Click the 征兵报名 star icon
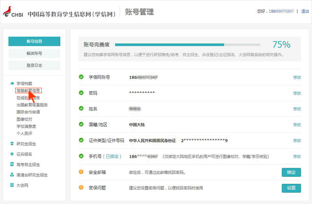 click(12, 154)
